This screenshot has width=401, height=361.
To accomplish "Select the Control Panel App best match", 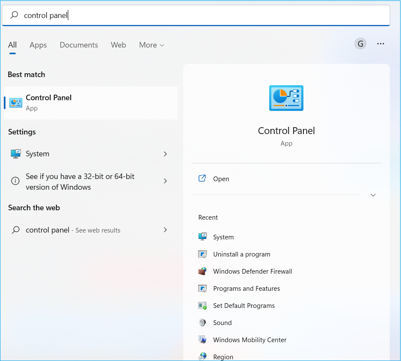I will [x=91, y=103].
